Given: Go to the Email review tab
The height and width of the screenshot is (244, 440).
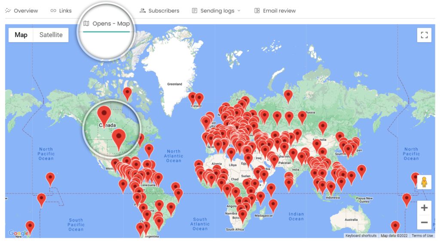Looking at the screenshot, I should pos(275,11).
